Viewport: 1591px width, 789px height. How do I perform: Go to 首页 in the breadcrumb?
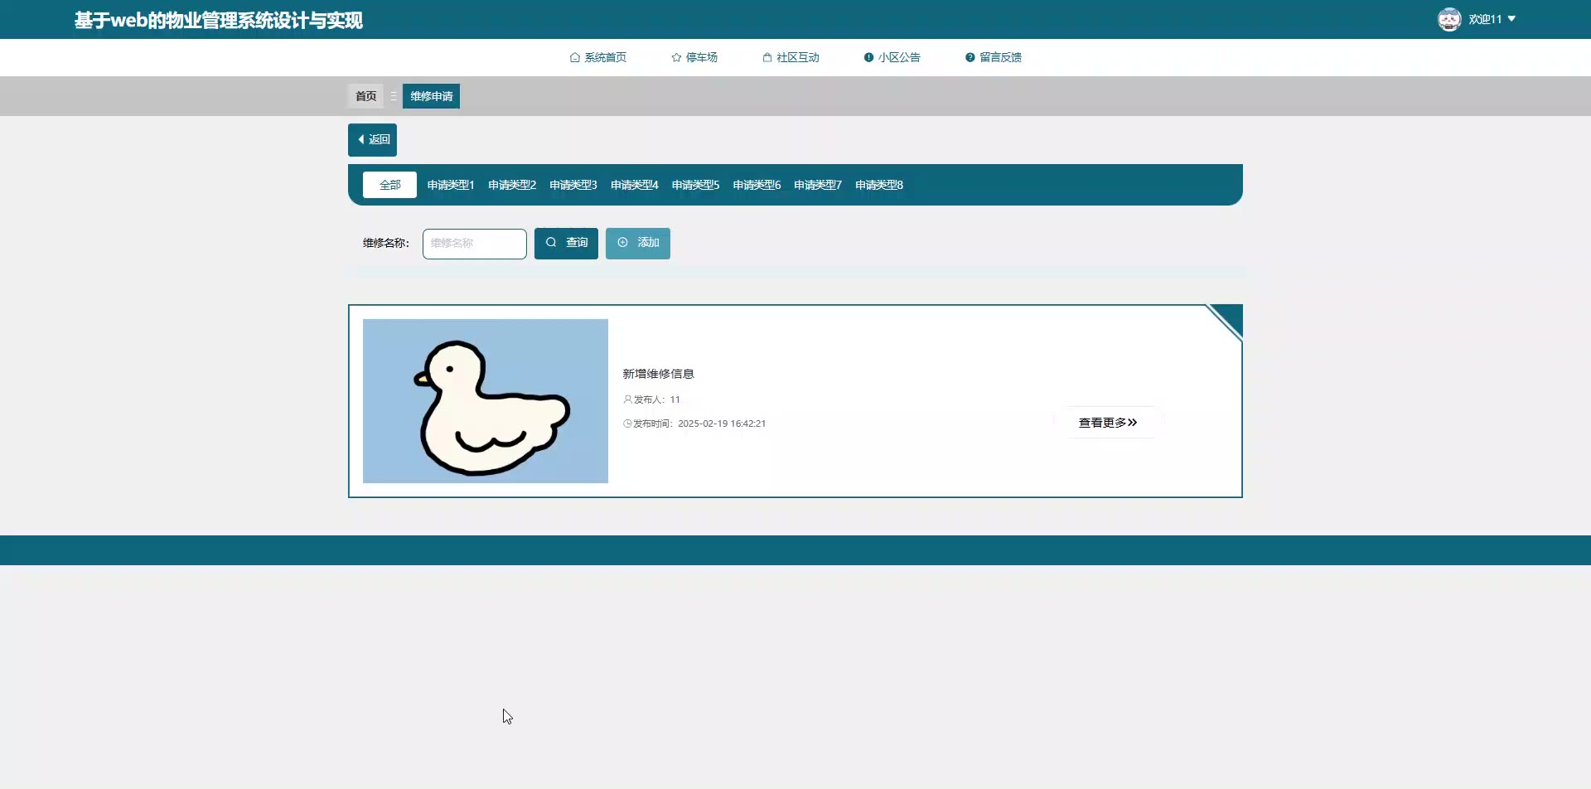tap(365, 96)
